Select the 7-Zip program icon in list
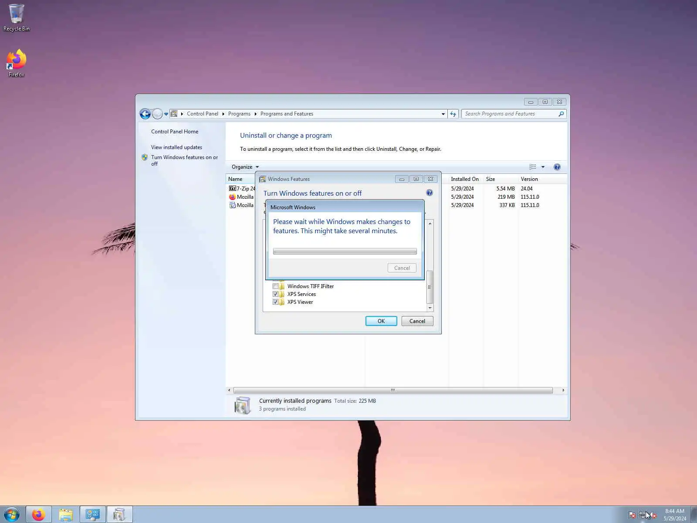The width and height of the screenshot is (697, 523). (232, 189)
